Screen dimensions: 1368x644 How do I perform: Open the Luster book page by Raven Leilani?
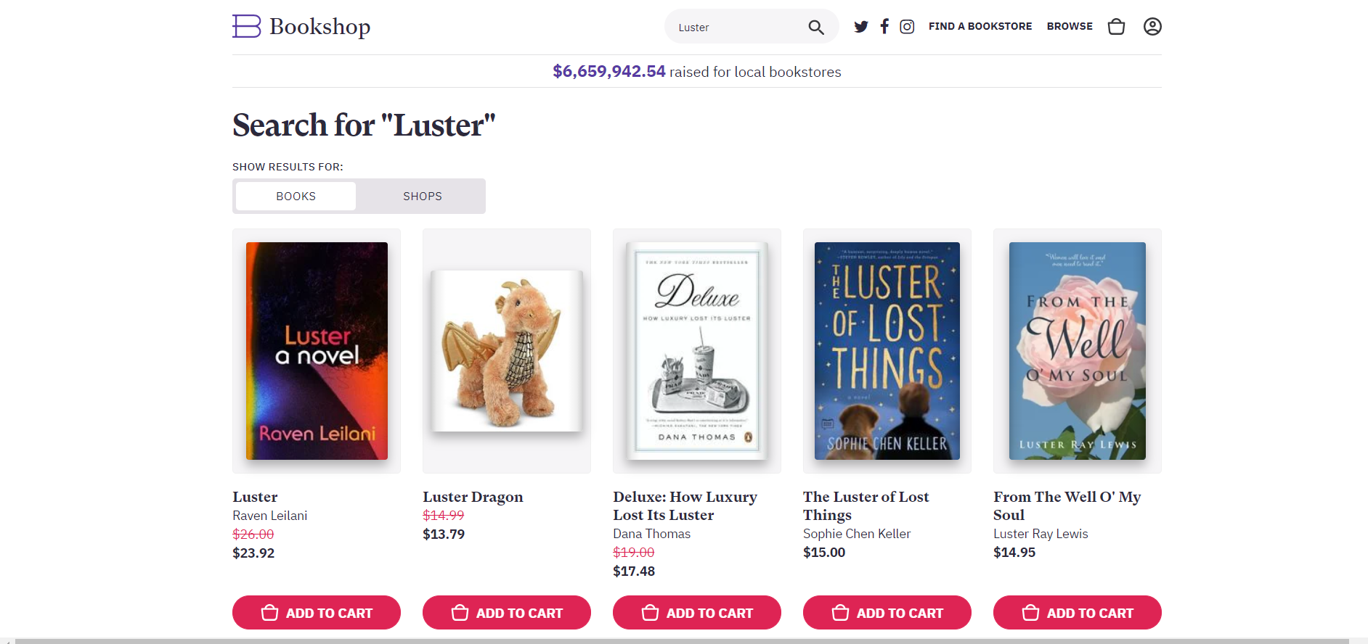pos(255,497)
